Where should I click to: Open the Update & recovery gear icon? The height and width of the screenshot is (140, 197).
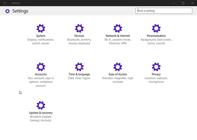41,105
